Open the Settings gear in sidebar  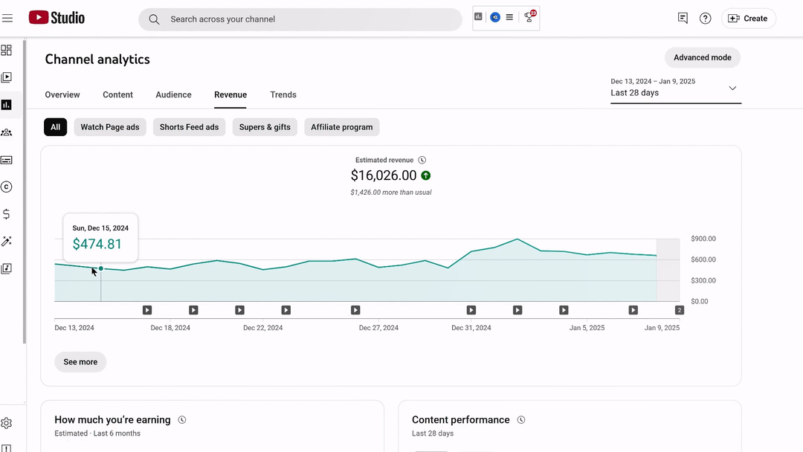click(6, 423)
